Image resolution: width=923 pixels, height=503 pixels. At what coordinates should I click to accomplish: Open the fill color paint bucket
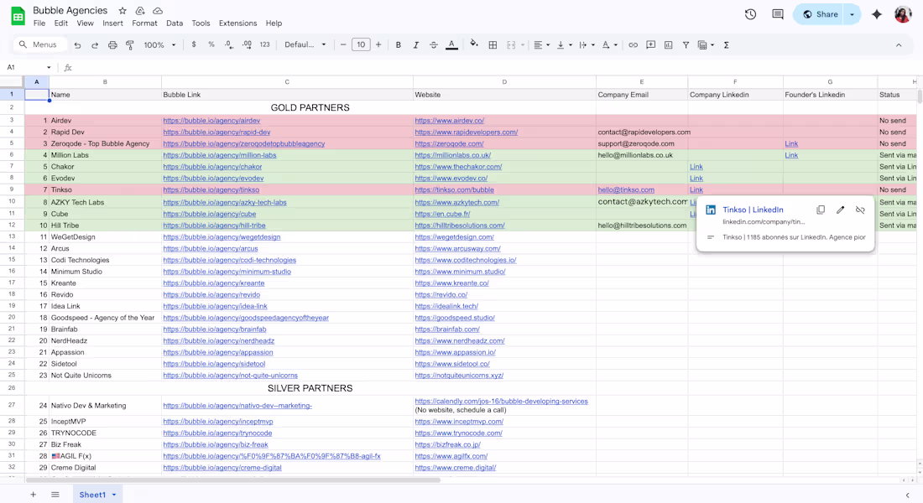[474, 44]
